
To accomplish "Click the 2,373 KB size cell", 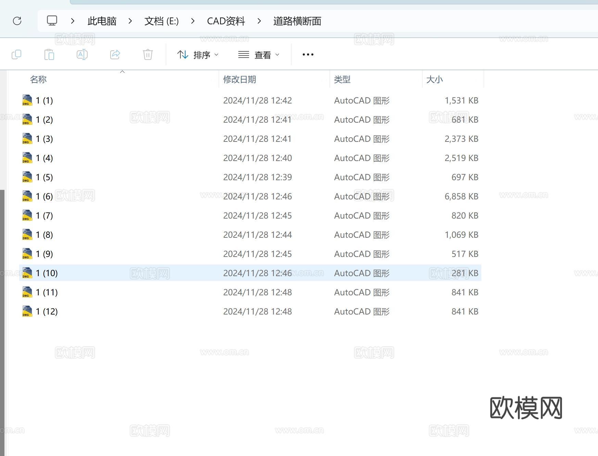I will [x=461, y=139].
